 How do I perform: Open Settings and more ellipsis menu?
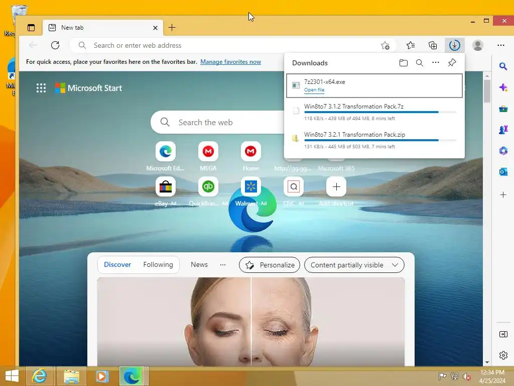[x=500, y=45]
